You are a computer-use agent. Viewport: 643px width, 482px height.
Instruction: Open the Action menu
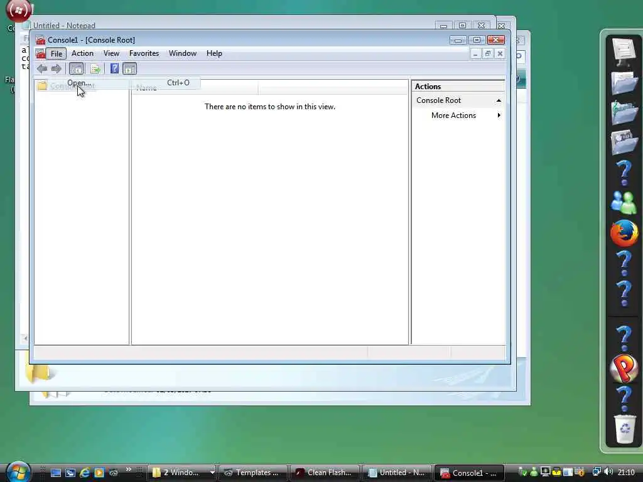pos(82,53)
